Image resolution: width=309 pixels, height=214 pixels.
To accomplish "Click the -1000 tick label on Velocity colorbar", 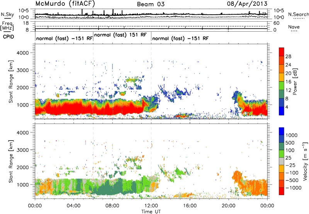I will [293, 188].
